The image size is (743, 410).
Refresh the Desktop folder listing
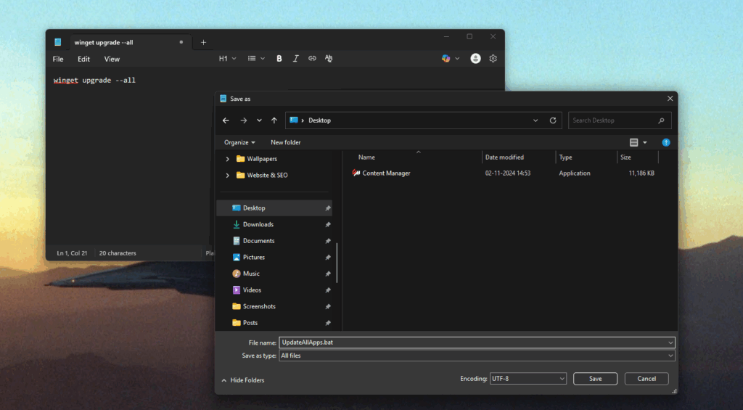pyautogui.click(x=553, y=120)
